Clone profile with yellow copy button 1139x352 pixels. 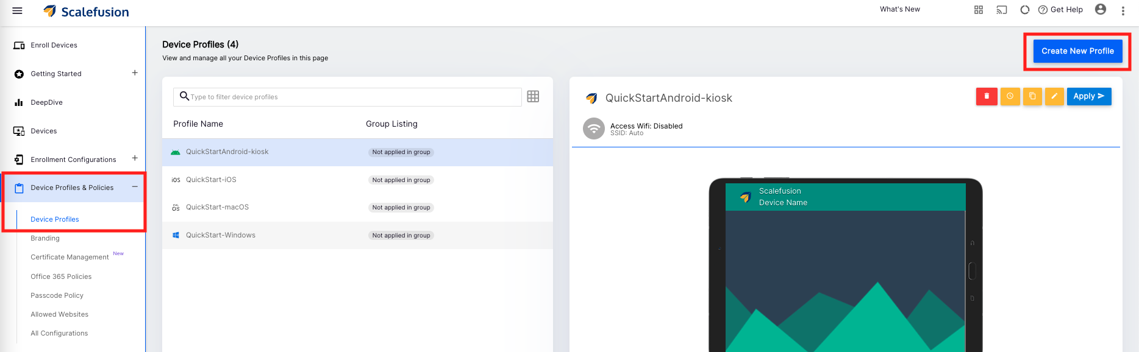pos(1032,96)
